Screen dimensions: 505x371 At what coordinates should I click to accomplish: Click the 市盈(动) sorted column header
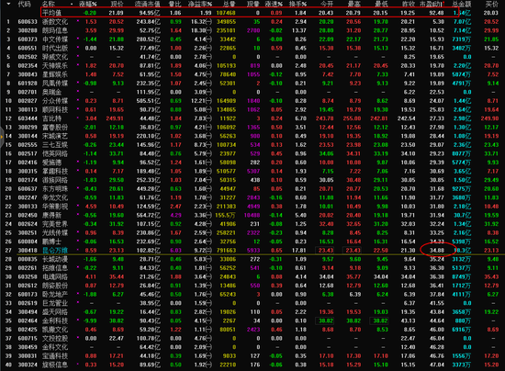432,4
